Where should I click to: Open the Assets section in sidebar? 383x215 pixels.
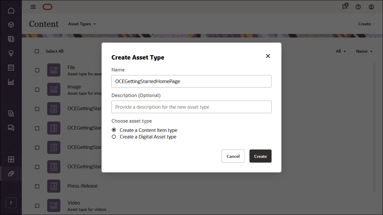(x=11, y=25)
